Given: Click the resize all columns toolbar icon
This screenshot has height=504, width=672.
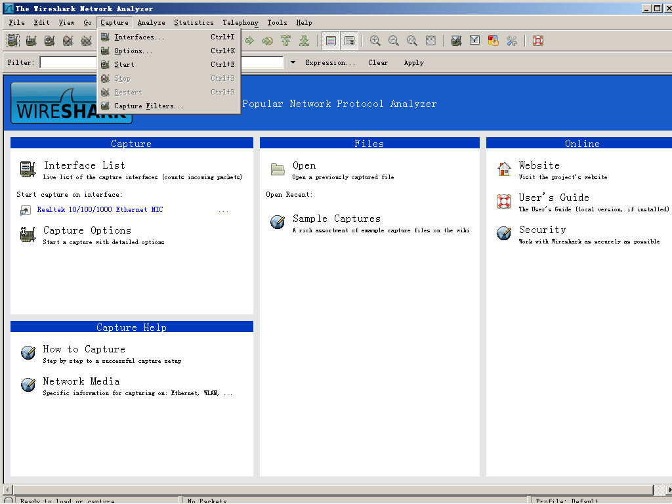Looking at the screenshot, I should 430,41.
